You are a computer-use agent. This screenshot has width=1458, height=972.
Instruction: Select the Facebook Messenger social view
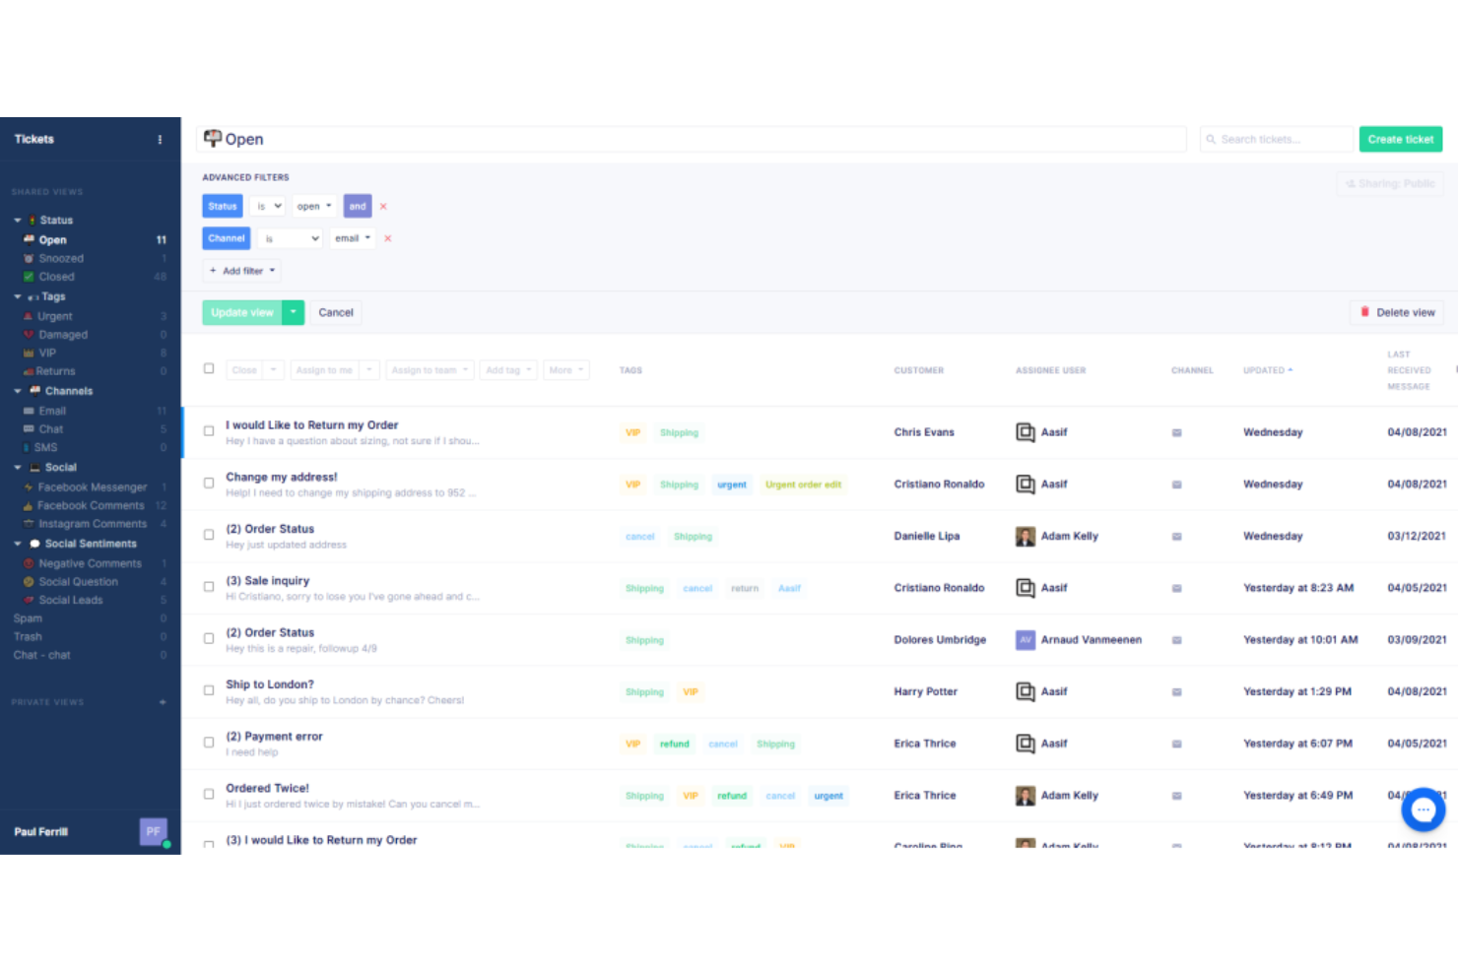click(x=91, y=486)
